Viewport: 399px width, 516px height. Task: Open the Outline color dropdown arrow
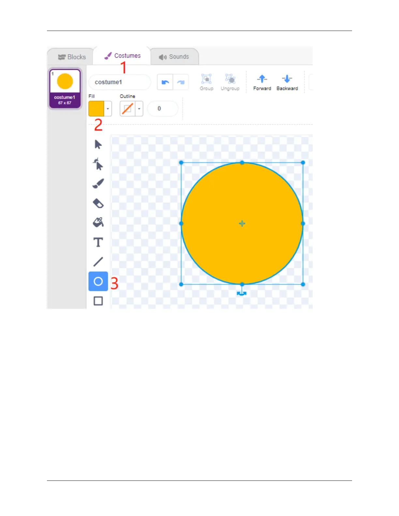point(139,109)
